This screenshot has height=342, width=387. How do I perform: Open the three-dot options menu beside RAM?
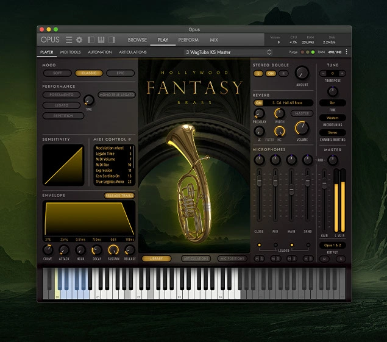[x=347, y=52]
